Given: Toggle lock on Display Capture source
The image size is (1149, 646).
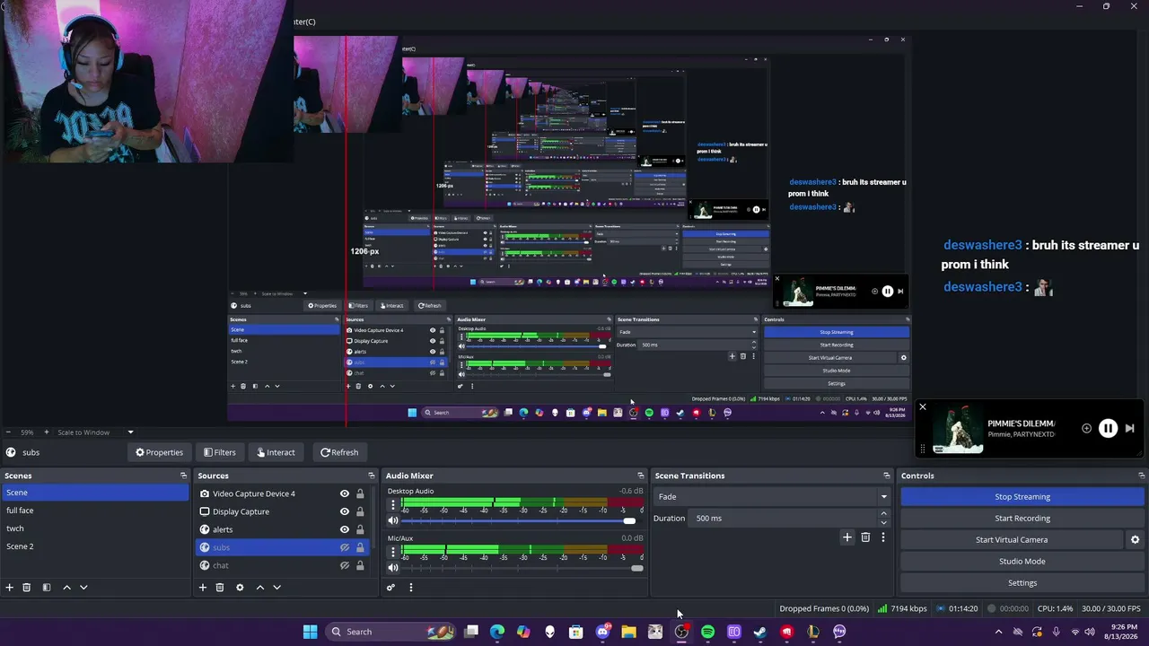Looking at the screenshot, I should point(360,511).
